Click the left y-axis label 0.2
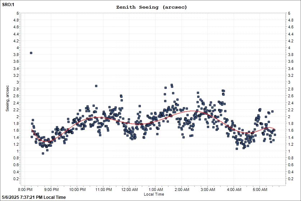 (16, 179)
